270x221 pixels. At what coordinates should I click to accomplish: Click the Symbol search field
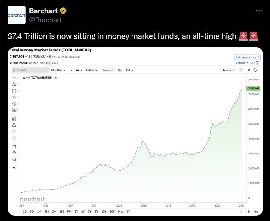pos(30,70)
